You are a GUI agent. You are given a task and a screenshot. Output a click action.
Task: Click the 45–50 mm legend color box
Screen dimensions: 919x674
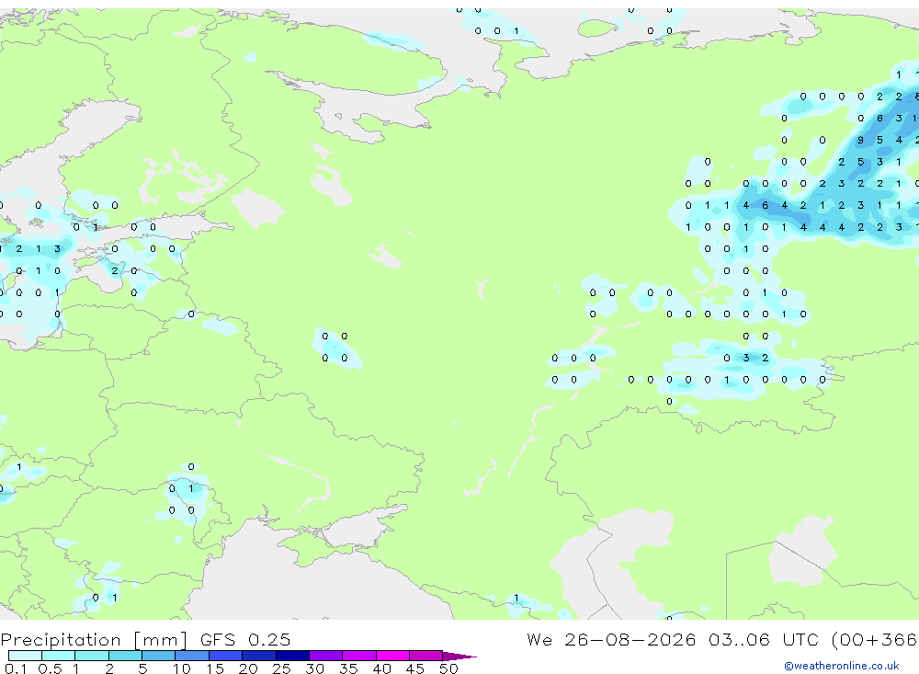click(x=425, y=656)
